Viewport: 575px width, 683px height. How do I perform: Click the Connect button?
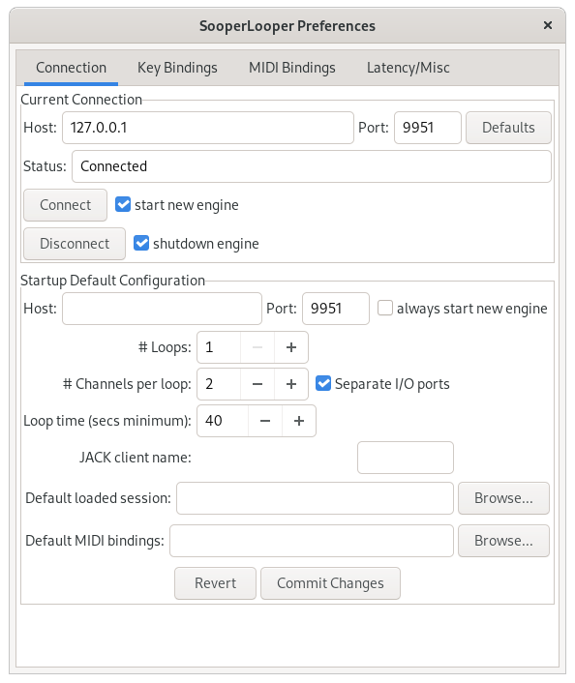point(66,205)
